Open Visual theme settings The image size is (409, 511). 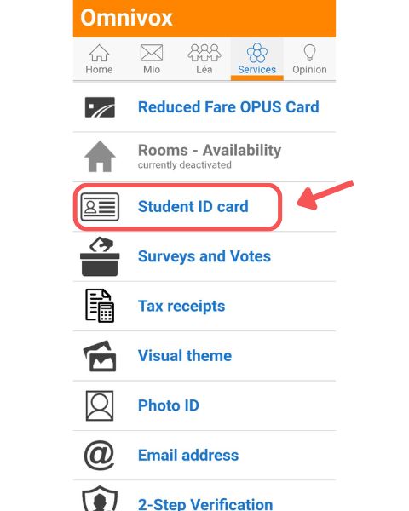tap(185, 355)
